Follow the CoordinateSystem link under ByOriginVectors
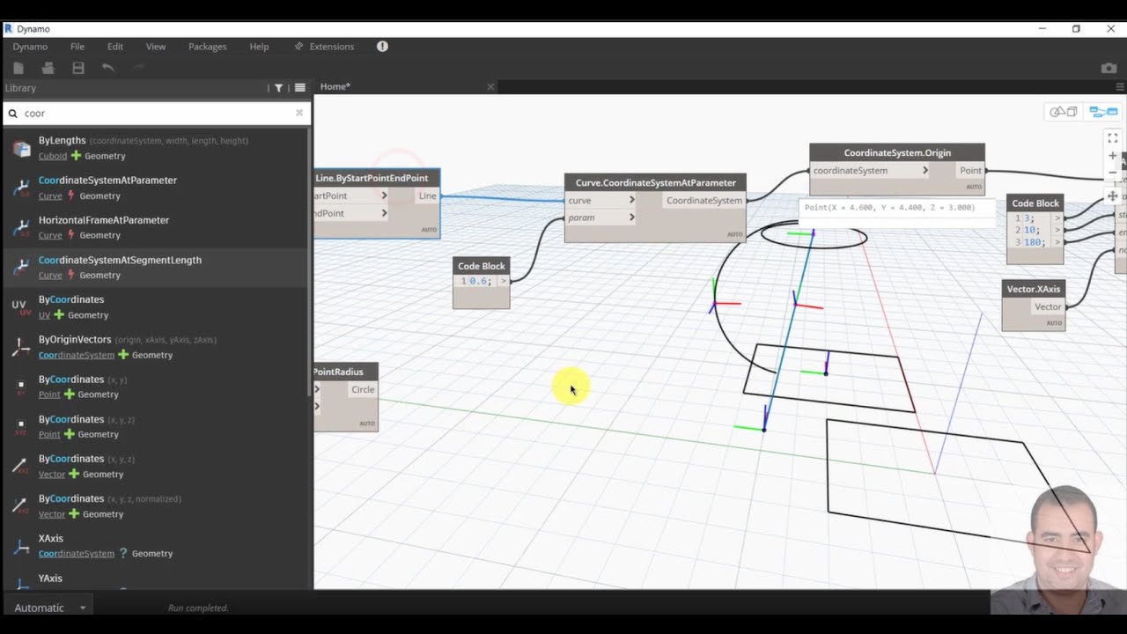1127x634 pixels. coord(77,355)
